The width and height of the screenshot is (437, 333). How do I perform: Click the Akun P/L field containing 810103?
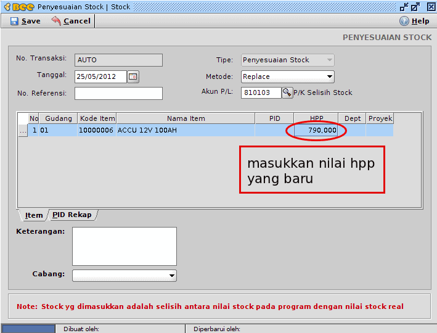point(261,92)
